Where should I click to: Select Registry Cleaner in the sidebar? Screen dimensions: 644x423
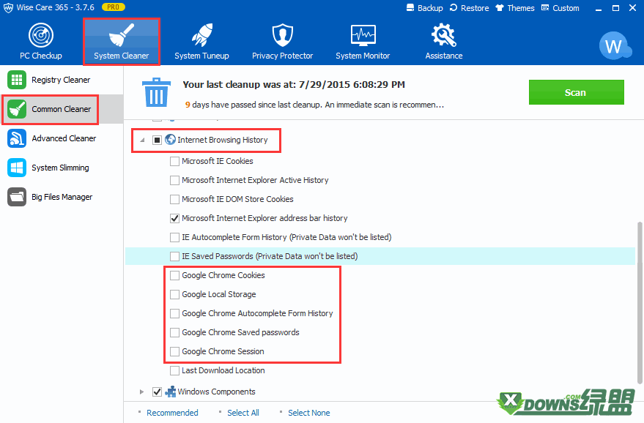tap(62, 80)
